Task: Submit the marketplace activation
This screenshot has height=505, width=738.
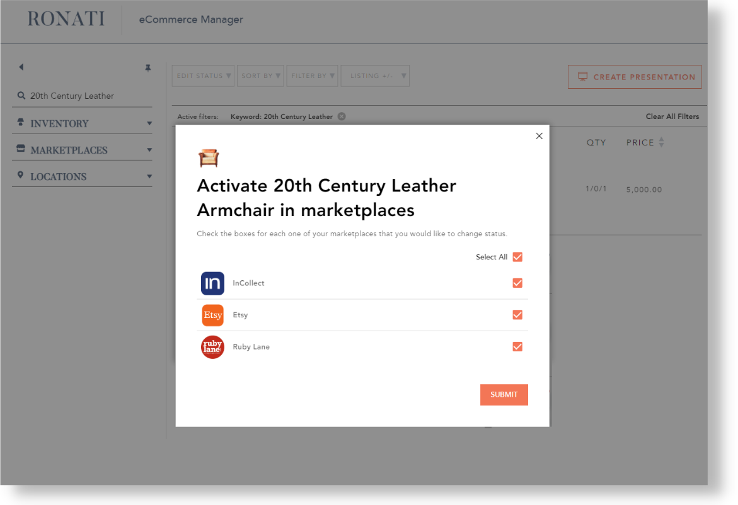Action: (504, 395)
